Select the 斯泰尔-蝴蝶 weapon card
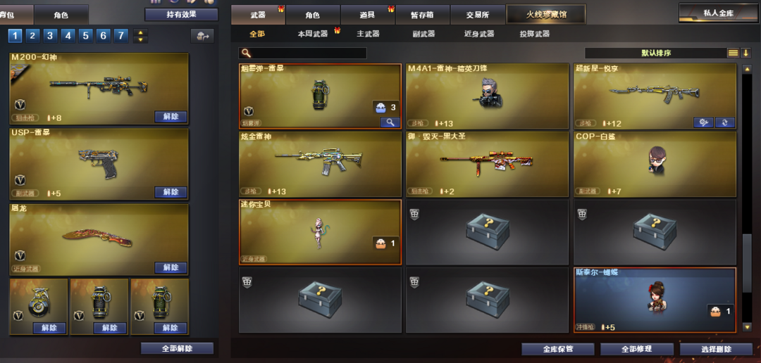This screenshot has width=761, height=363. tap(655, 300)
